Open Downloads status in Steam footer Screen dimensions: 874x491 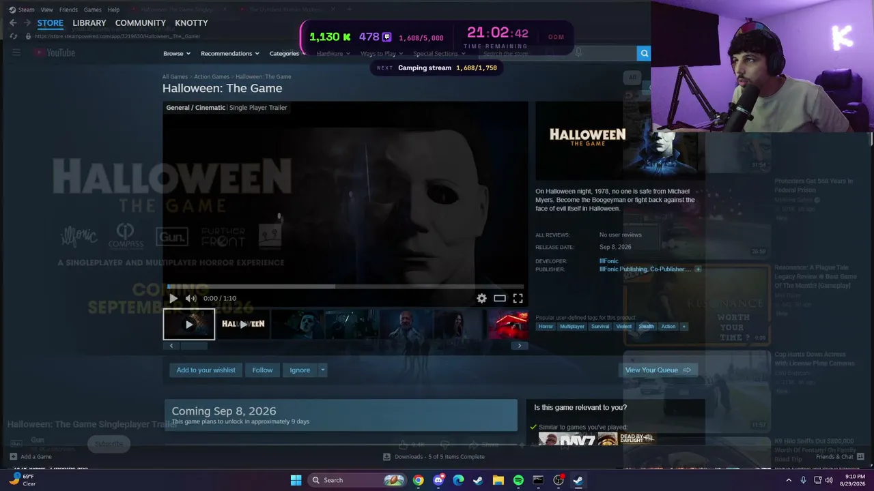pyautogui.click(x=434, y=457)
